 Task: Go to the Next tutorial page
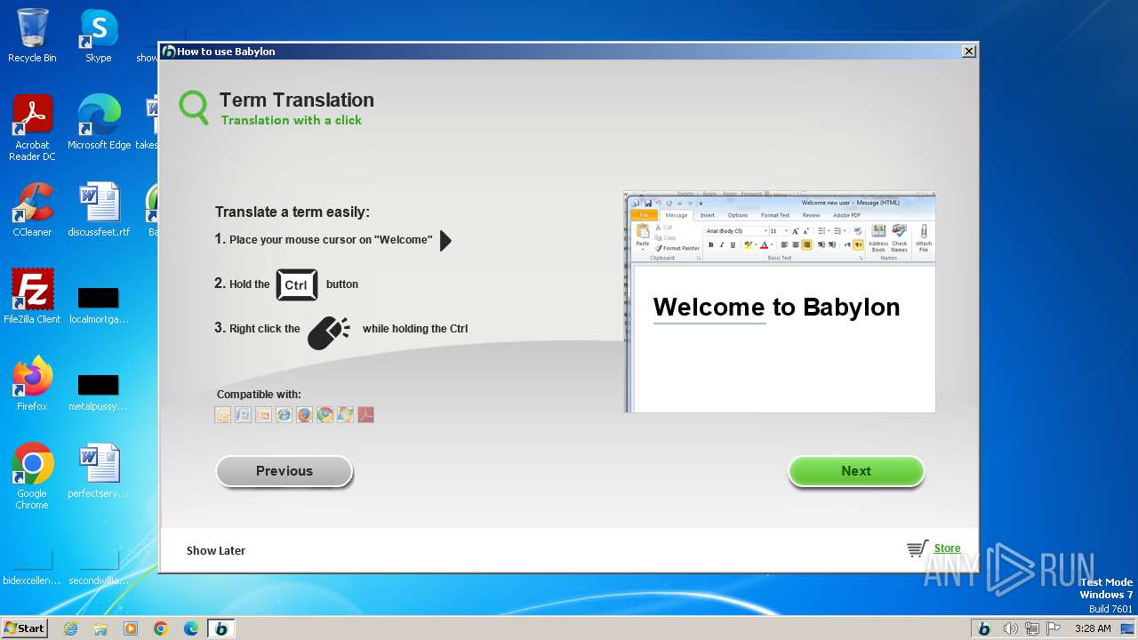point(856,471)
